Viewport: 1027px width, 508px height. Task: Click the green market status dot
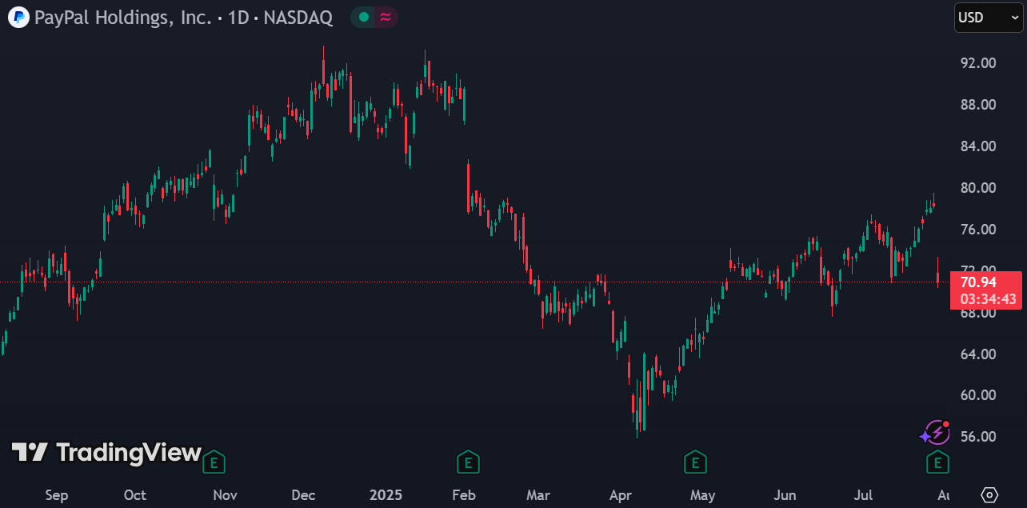(364, 17)
